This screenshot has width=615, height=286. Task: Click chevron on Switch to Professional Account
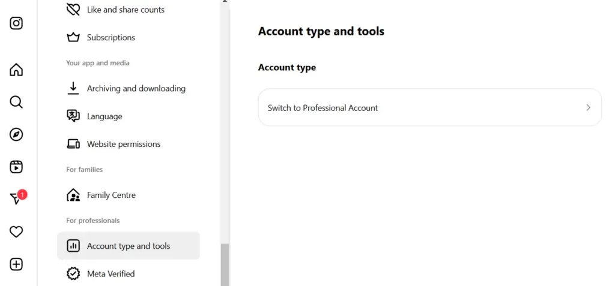[588, 108]
